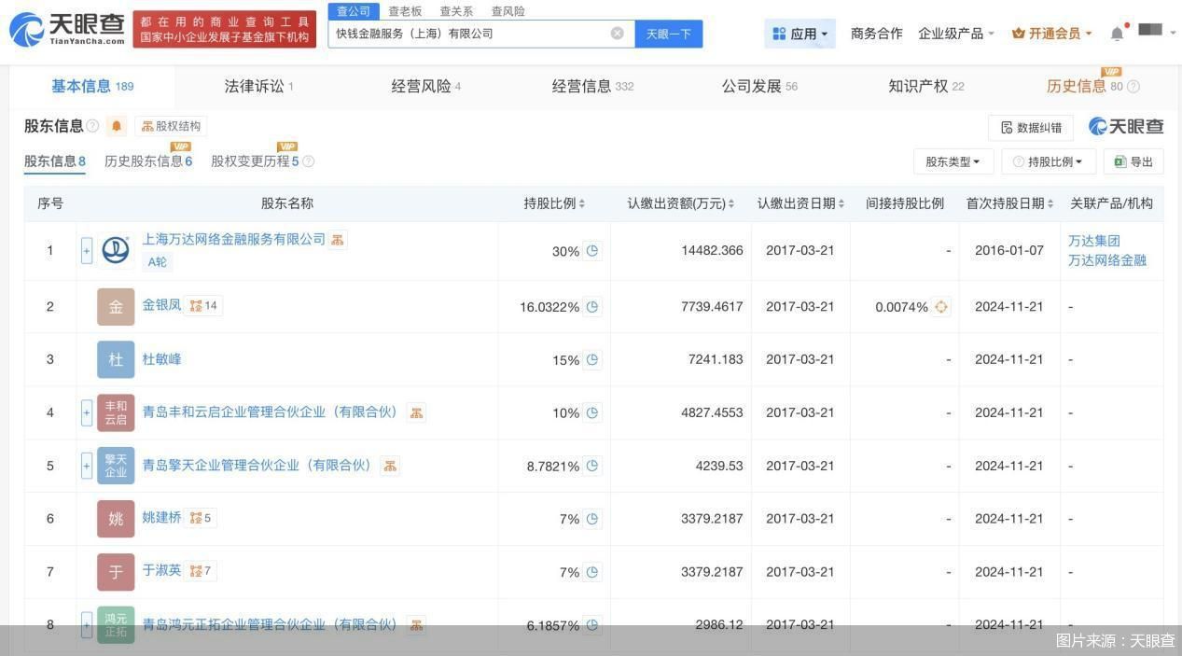
Task: Open the 股权变更历程 sub-tab
Action: click(x=255, y=161)
